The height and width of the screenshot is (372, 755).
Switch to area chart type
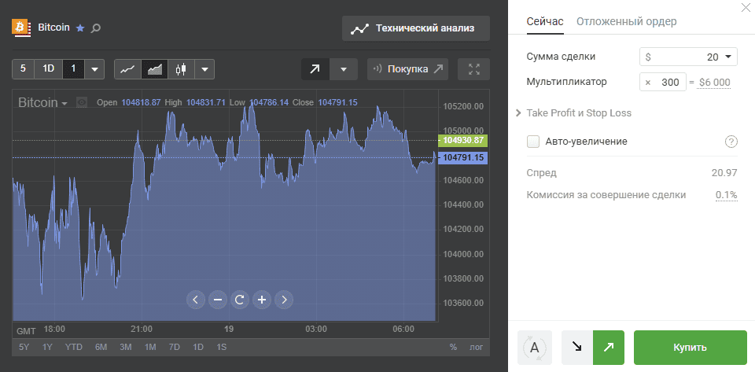coord(155,69)
